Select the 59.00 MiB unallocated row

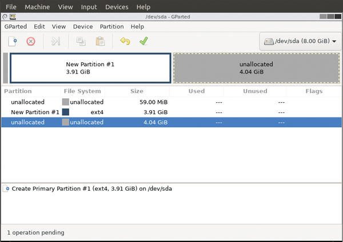point(171,102)
